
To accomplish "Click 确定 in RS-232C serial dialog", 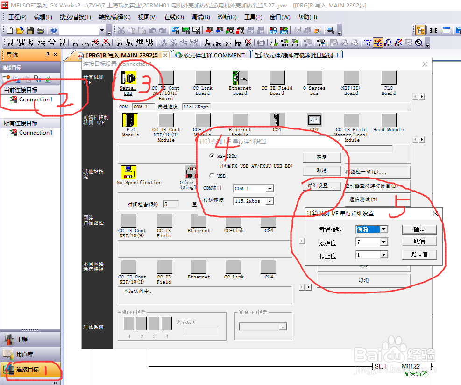I will point(322,157).
